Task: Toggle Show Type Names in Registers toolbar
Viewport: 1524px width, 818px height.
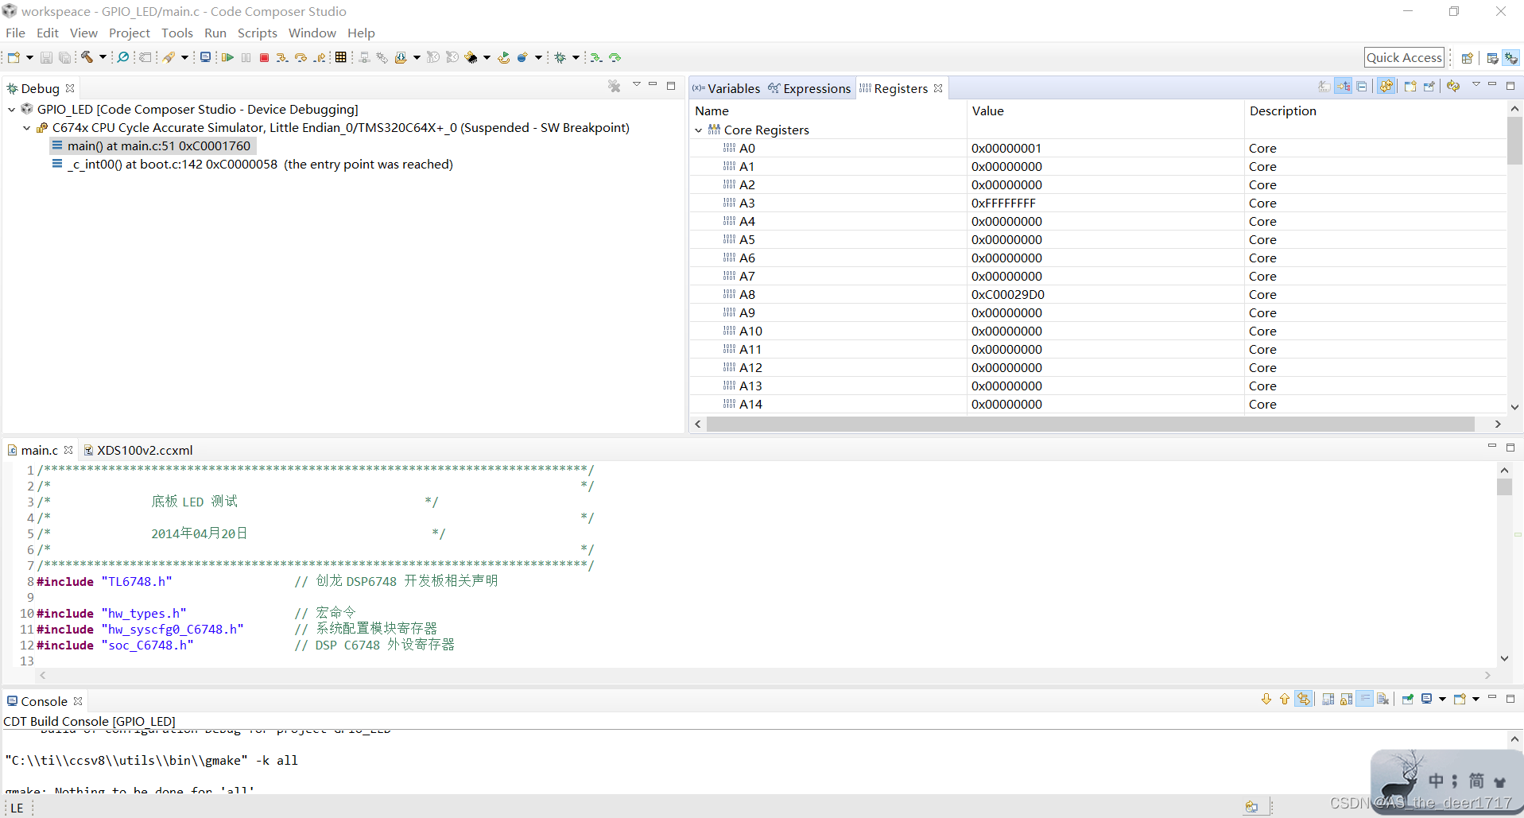Action: [x=1324, y=86]
